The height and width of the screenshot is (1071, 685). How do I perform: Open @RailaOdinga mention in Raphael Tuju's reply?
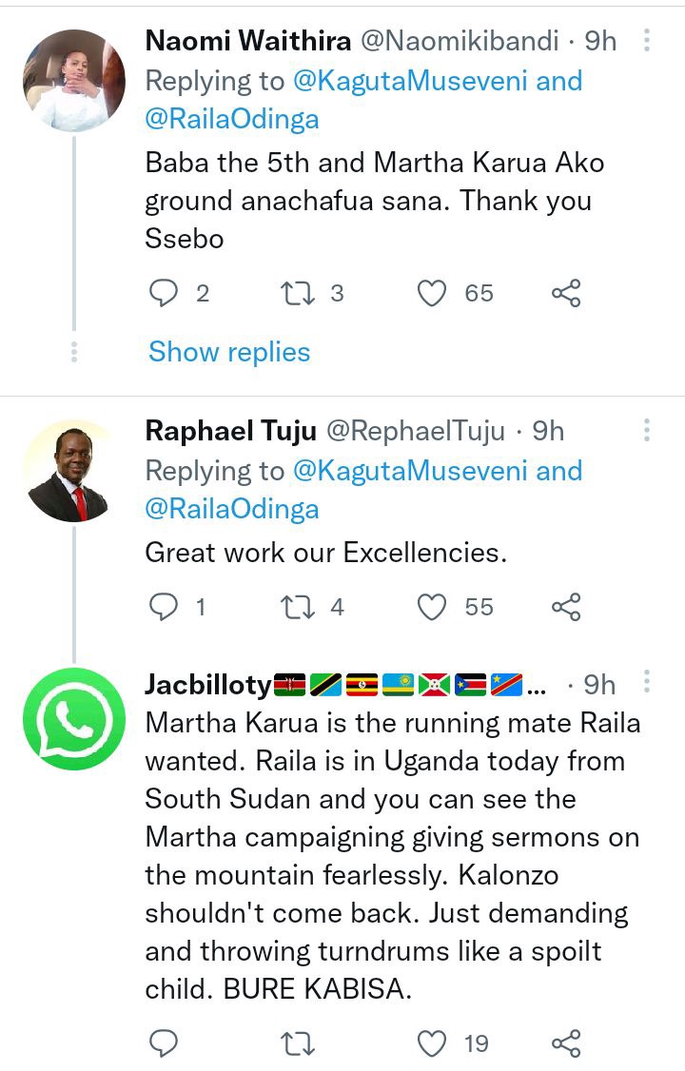[232, 509]
